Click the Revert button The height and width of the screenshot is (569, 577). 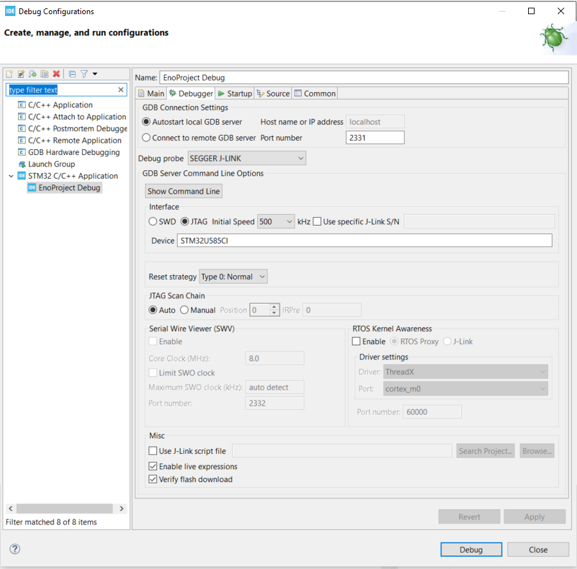click(x=469, y=517)
